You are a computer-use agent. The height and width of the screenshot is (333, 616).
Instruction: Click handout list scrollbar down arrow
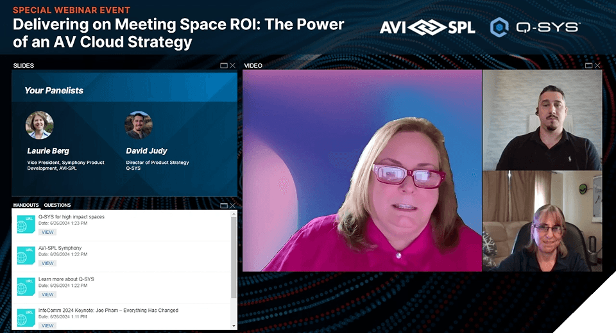234,326
